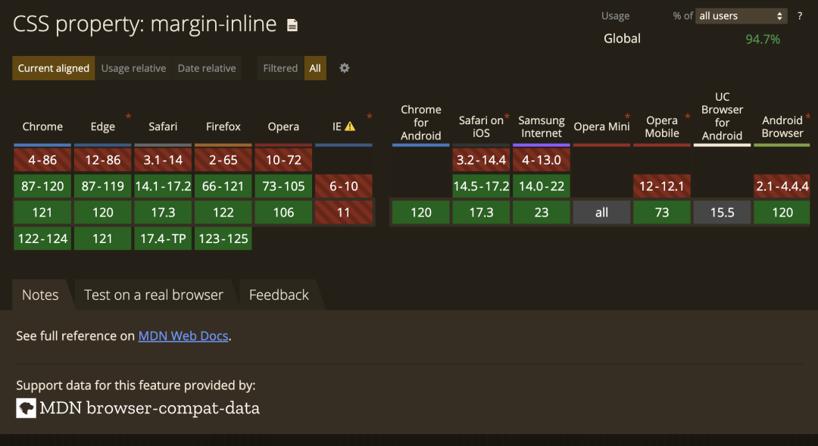Image resolution: width=818 pixels, height=446 pixels.
Task: Click the Android Browser header
Action: point(782,126)
